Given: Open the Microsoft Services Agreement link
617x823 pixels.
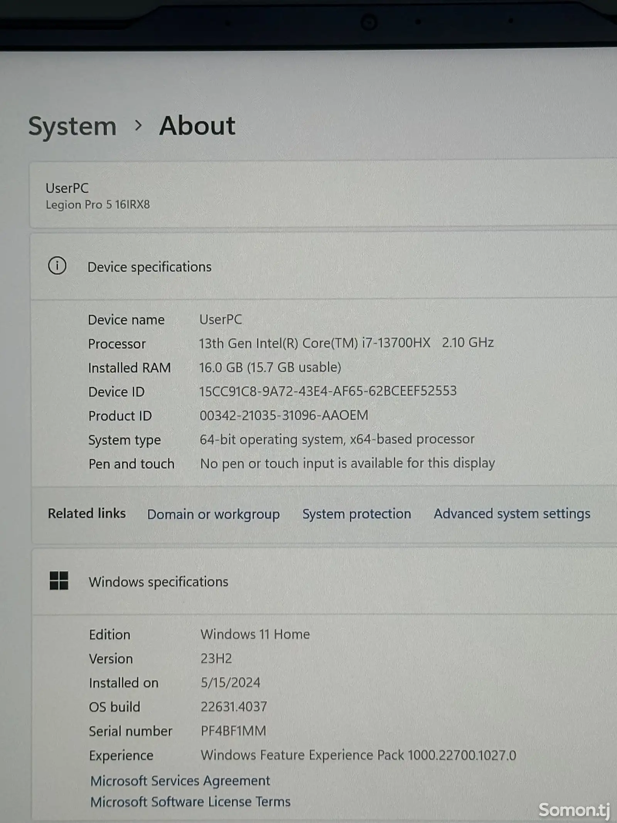Looking at the screenshot, I should [180, 781].
